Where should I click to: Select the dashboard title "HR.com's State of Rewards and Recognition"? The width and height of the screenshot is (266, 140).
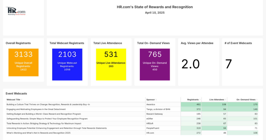coord(155,7)
